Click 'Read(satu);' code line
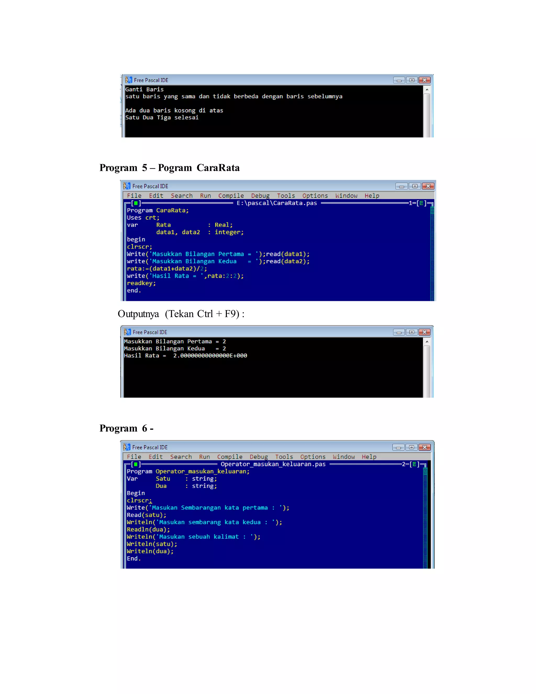 146,515
